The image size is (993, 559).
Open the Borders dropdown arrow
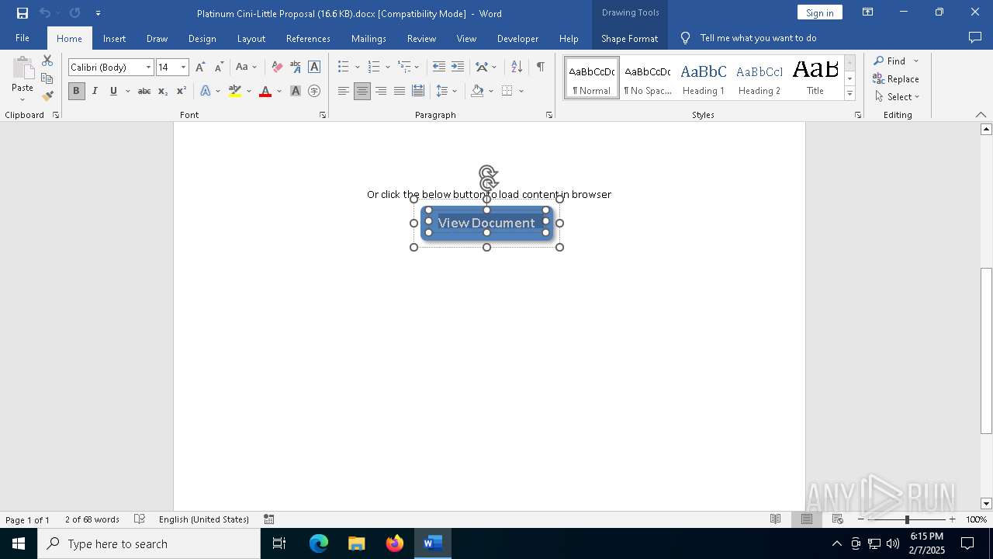point(521,91)
